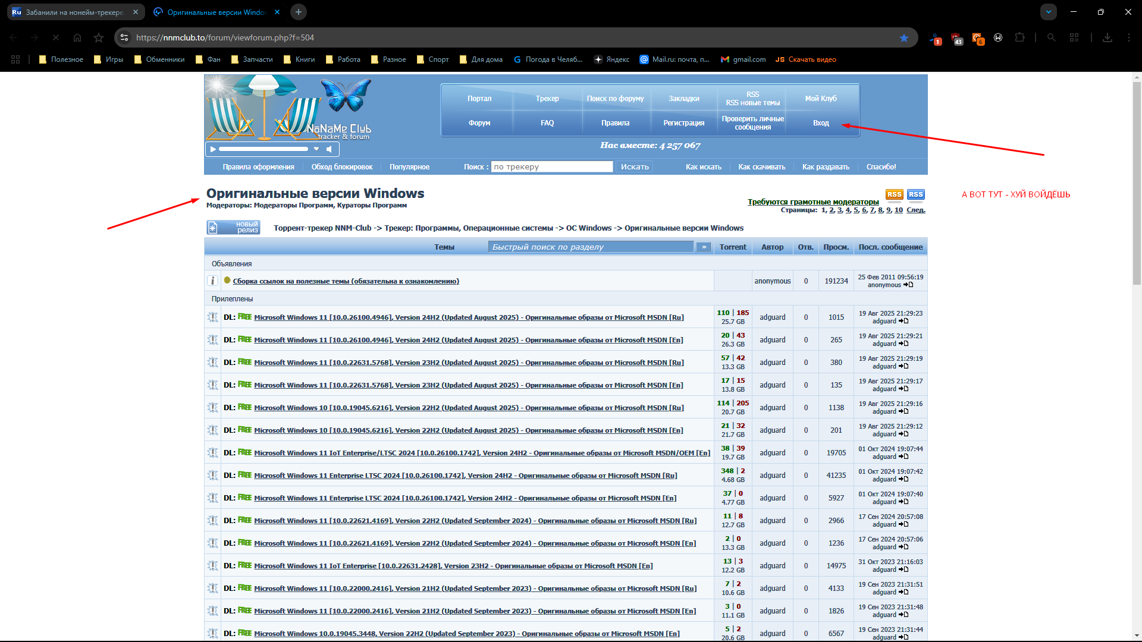Click the new release (новый релиз) button
Screen dimensions: 1142x642
click(x=233, y=227)
